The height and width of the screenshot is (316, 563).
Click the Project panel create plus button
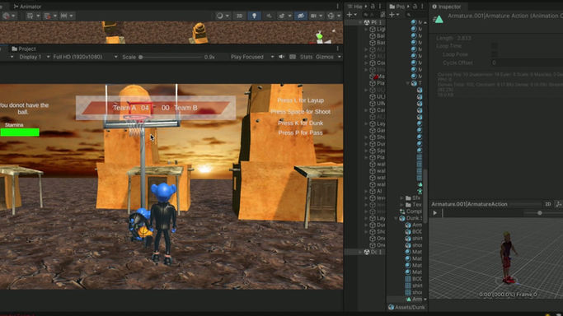tap(392, 15)
